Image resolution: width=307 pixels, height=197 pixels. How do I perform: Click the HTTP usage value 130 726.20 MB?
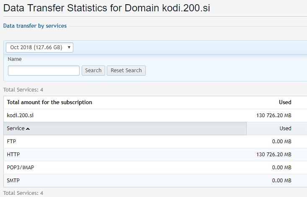tap(273, 155)
